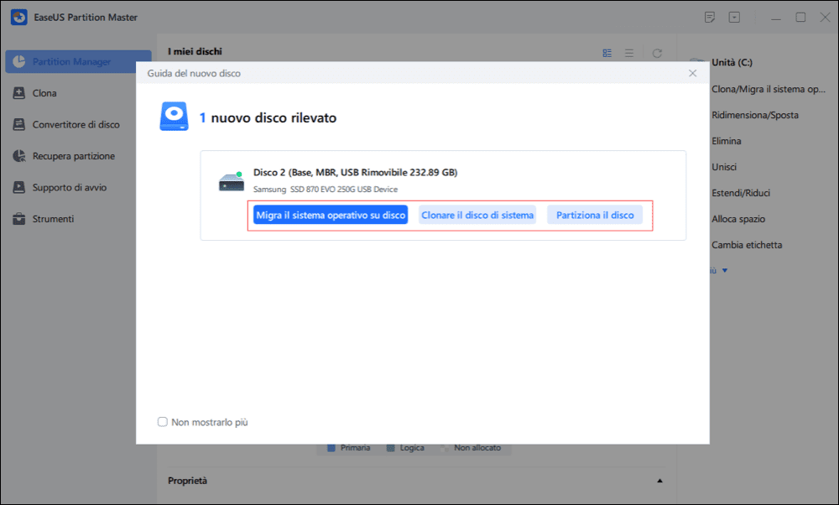
Task: Close the Guida del nuovo disco dialog
Action: click(692, 73)
